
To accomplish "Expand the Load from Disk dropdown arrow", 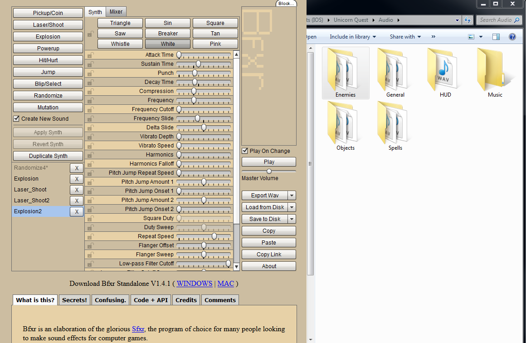I will click(292, 207).
